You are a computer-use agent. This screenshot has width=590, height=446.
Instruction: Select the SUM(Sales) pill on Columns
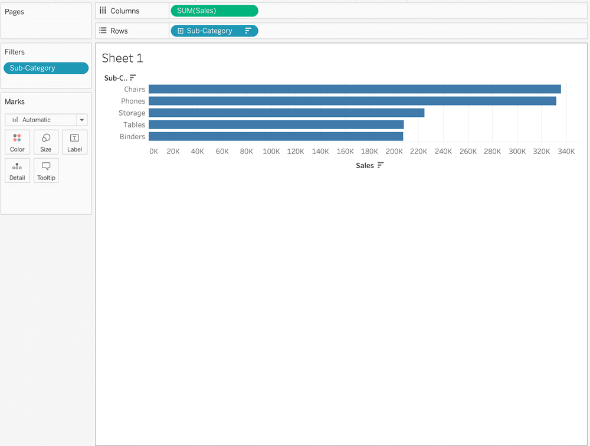pos(214,11)
